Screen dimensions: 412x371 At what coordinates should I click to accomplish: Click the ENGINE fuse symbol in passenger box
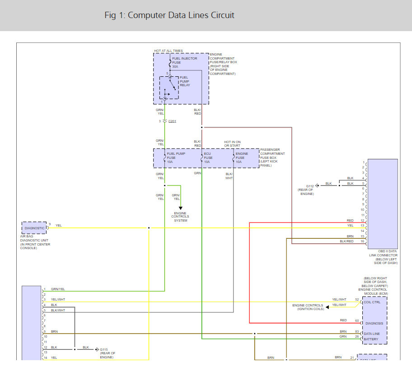pyautogui.click(x=234, y=158)
